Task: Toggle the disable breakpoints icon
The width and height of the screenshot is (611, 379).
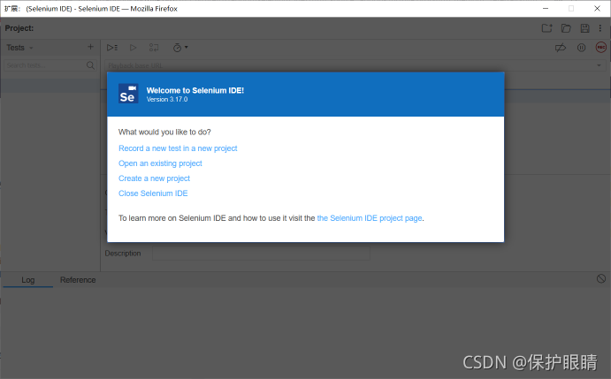Action: coord(561,48)
